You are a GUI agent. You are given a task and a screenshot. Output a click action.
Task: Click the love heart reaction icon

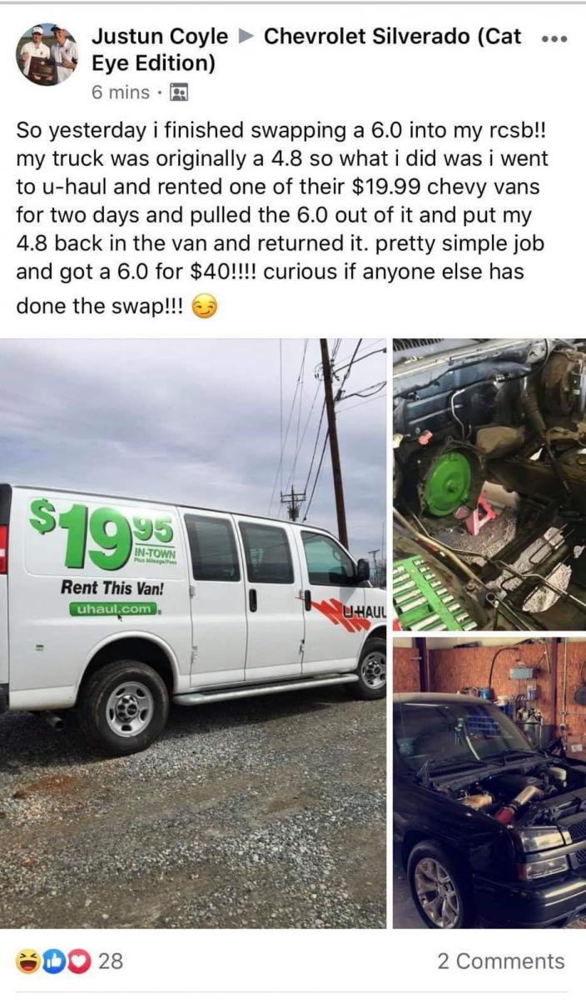[77, 961]
